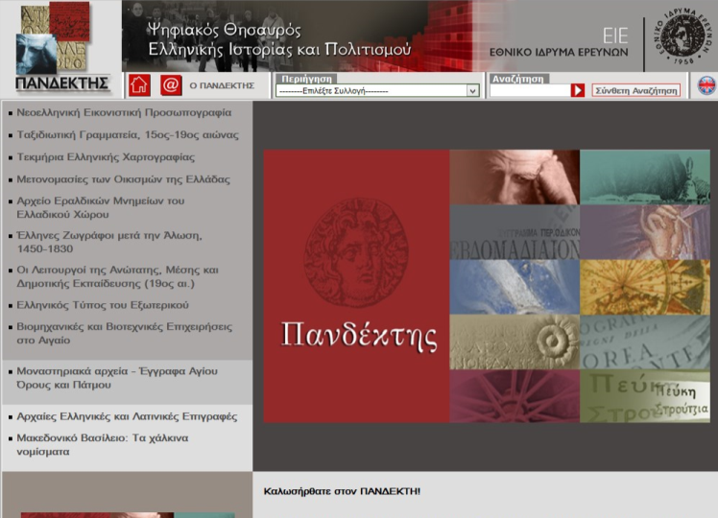The width and height of the screenshot is (718, 518).
Task: Switch language via the British flag icon
Action: coord(706,85)
